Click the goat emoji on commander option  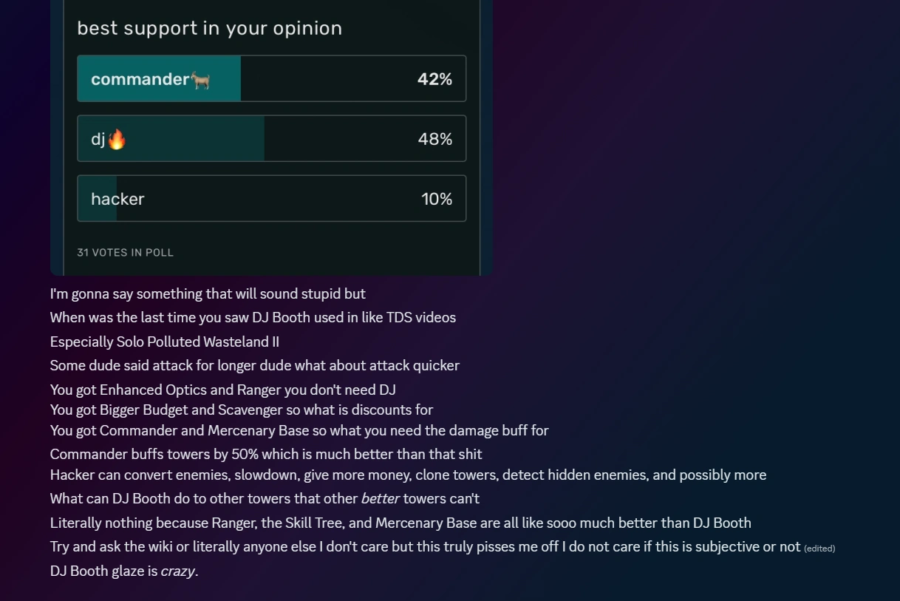click(201, 80)
